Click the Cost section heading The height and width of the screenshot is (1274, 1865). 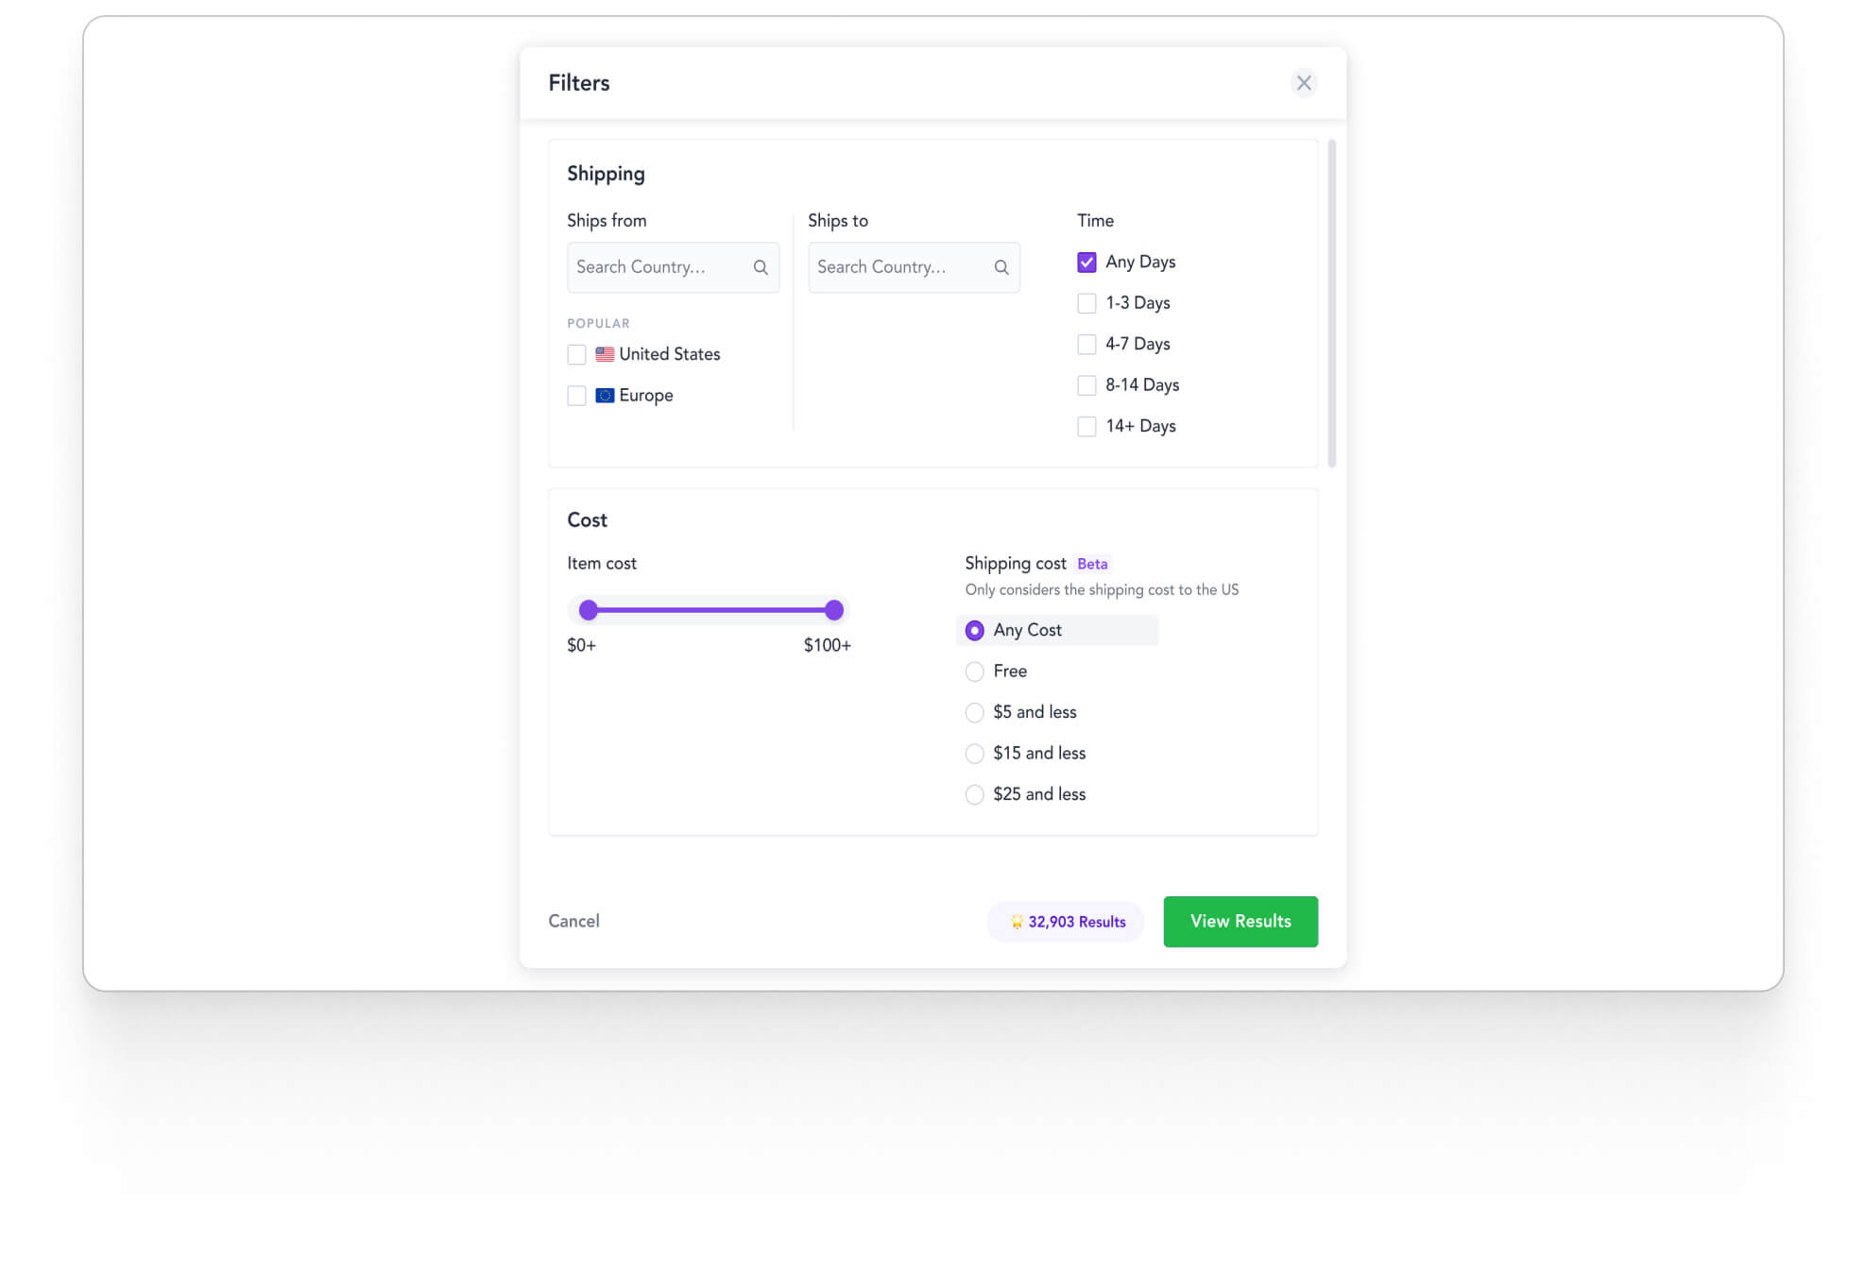[x=587, y=520]
